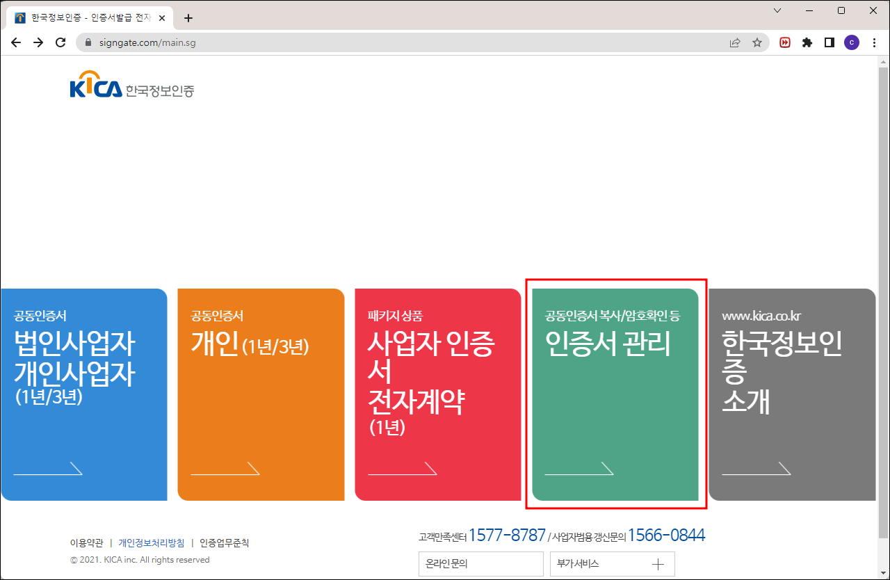Click the share icon in the address bar
Viewport: 890px width, 580px height.
pyautogui.click(x=735, y=42)
